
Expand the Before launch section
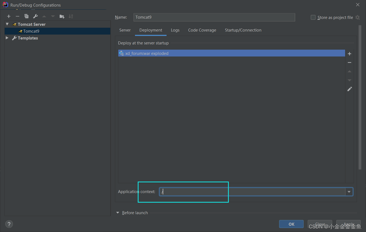118,213
